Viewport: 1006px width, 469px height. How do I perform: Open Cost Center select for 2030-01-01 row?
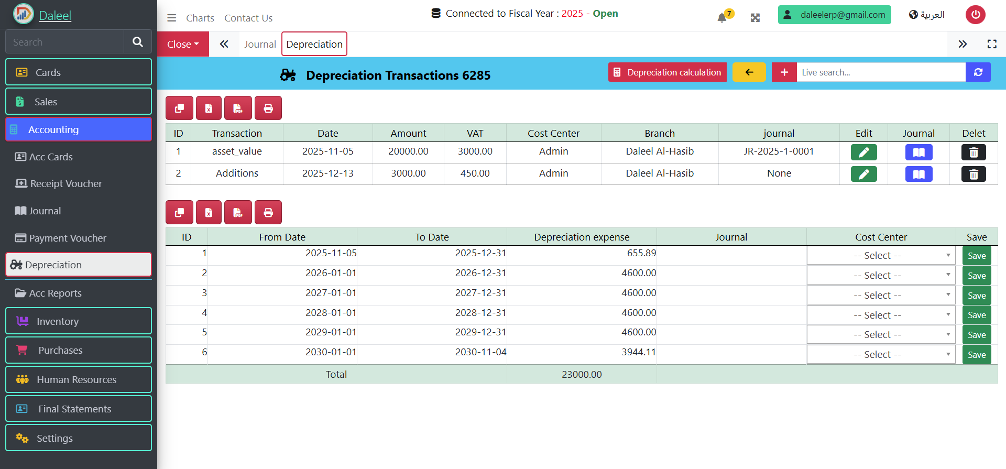point(881,355)
